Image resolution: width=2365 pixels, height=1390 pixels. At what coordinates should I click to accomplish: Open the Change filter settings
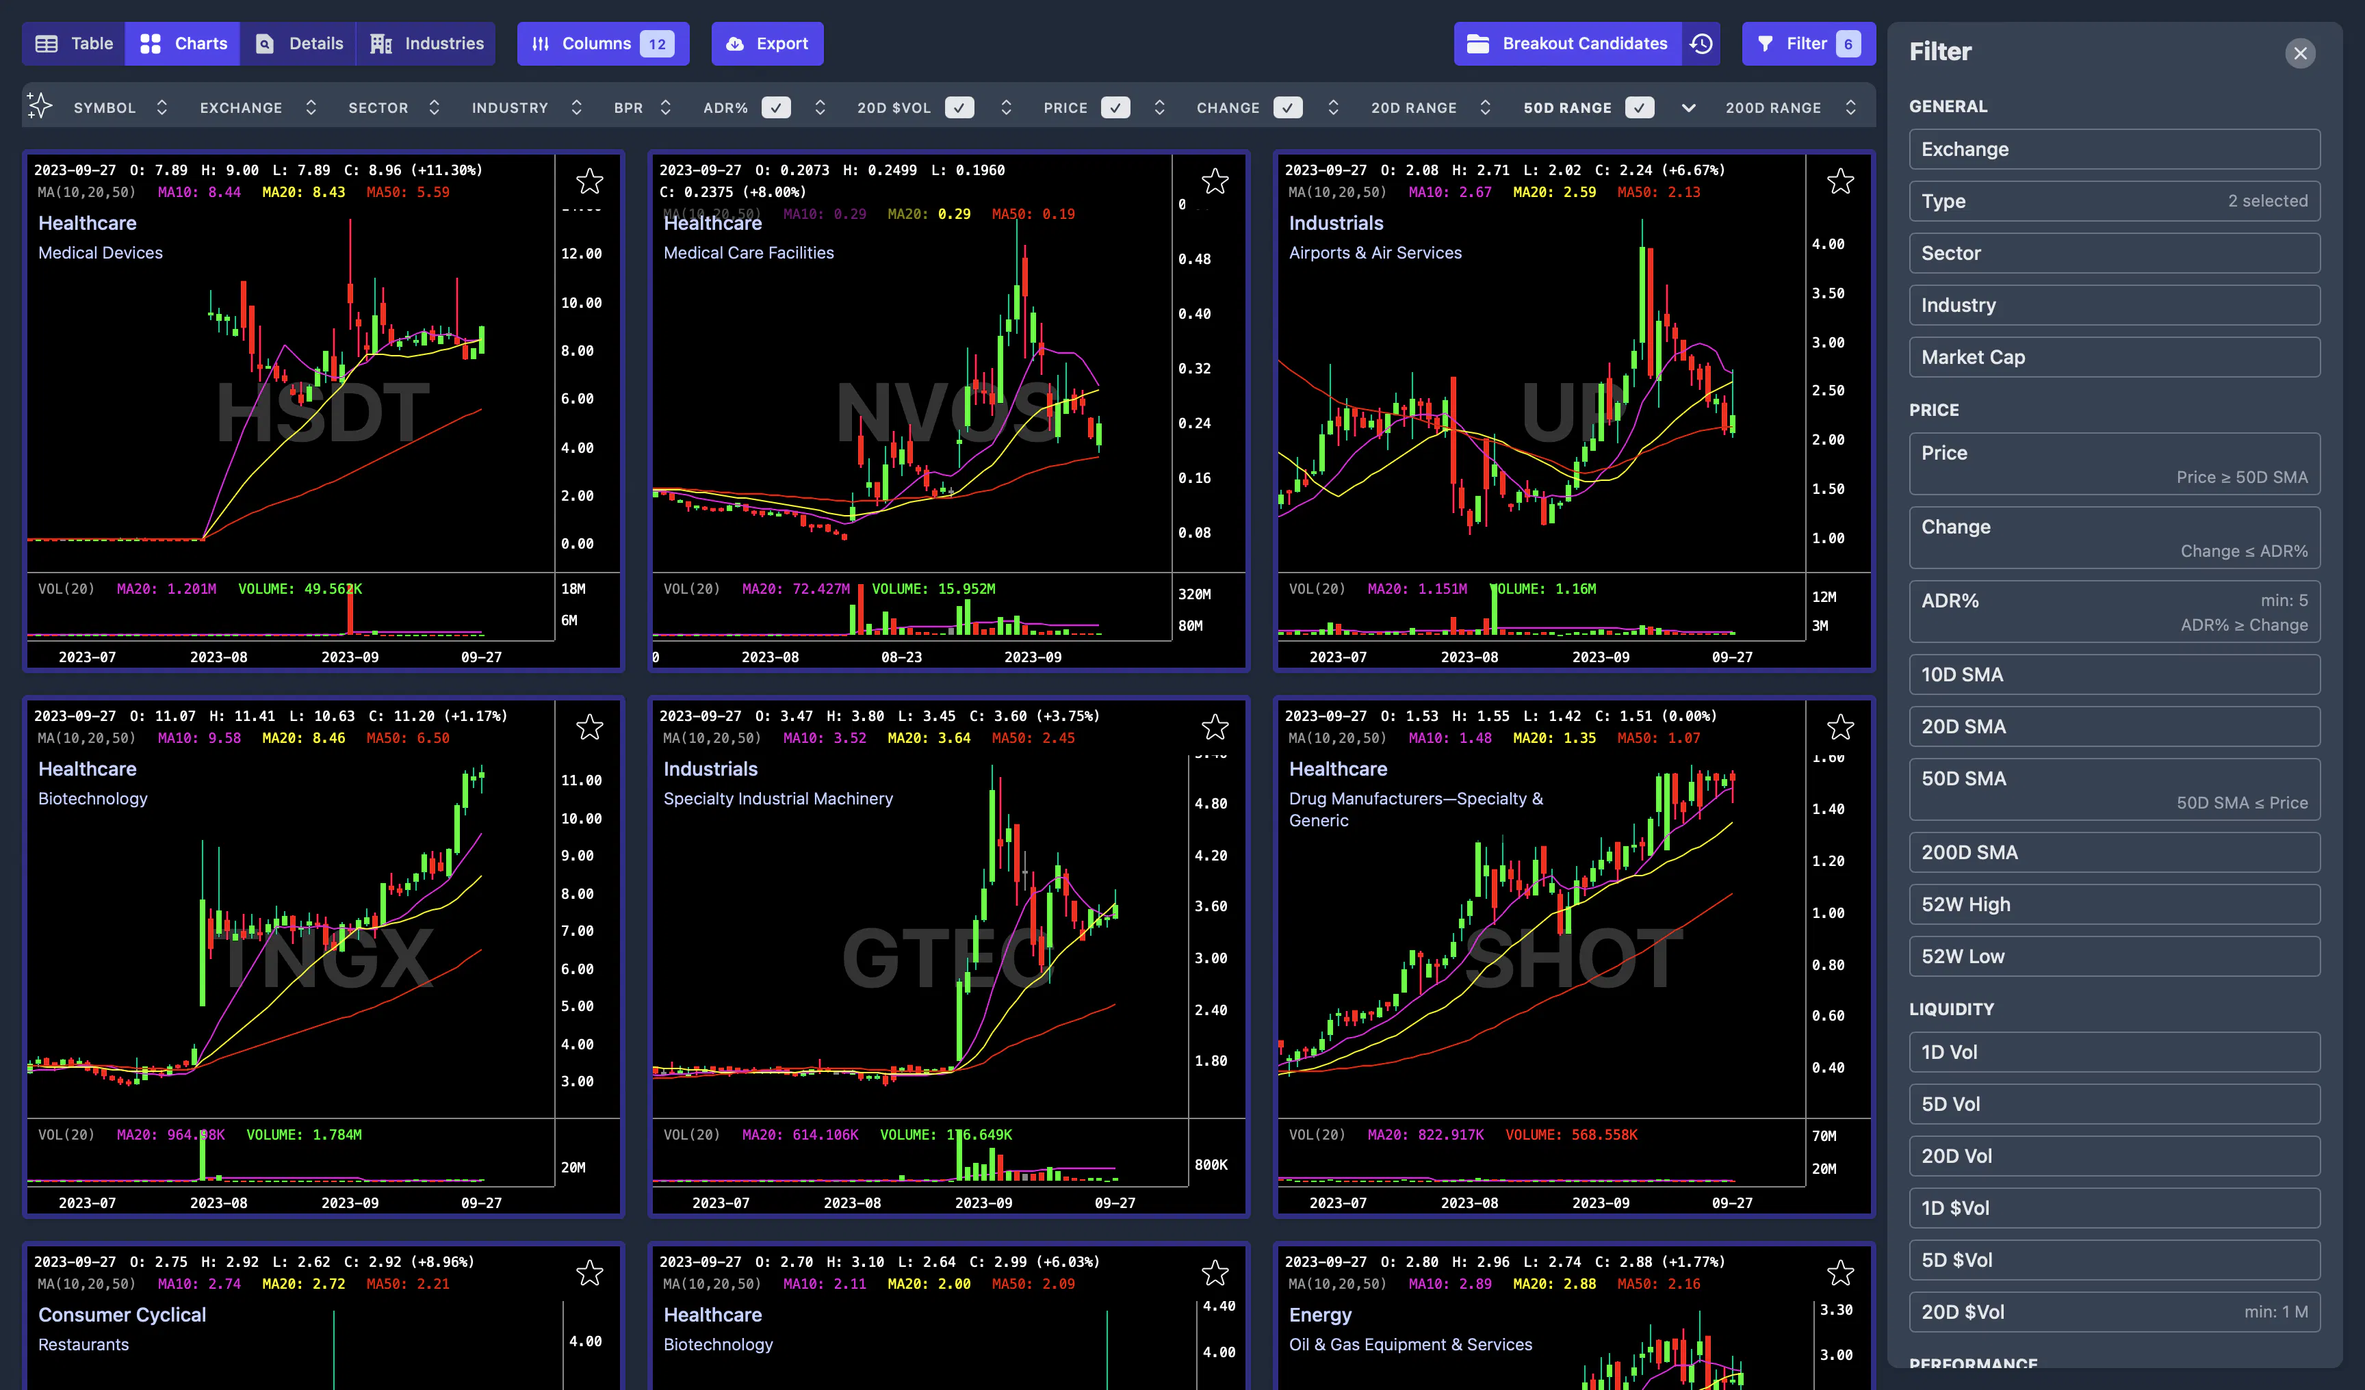coord(2115,538)
